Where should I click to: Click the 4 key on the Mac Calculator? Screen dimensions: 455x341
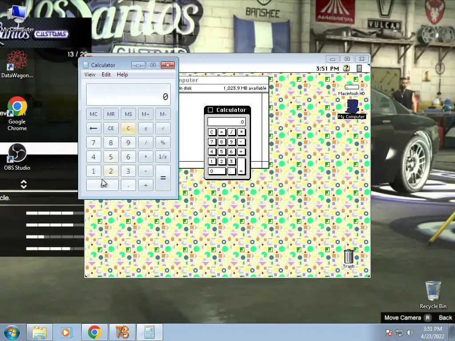click(x=212, y=152)
